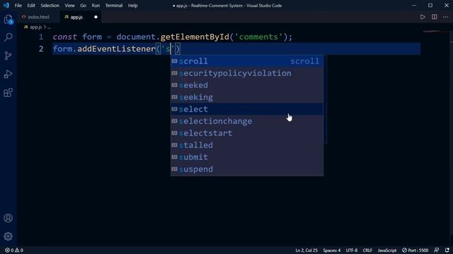This screenshot has height=254, width=453.
Task: Select the 'securitypolicyviolation' suggestion
Action: [247, 73]
